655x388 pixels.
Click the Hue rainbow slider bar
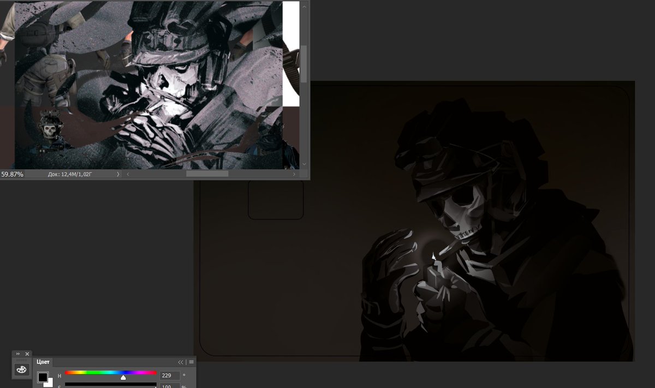[x=111, y=373]
